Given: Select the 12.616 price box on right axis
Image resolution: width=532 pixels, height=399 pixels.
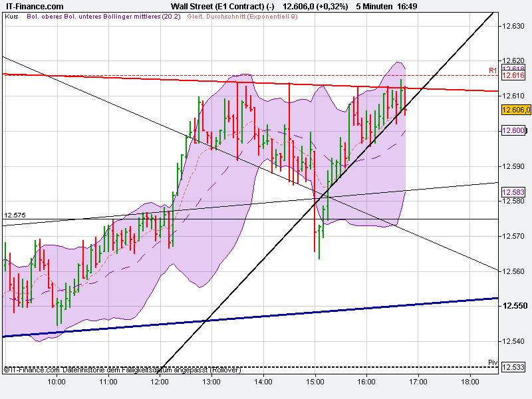Looking at the screenshot, I should coord(512,74).
